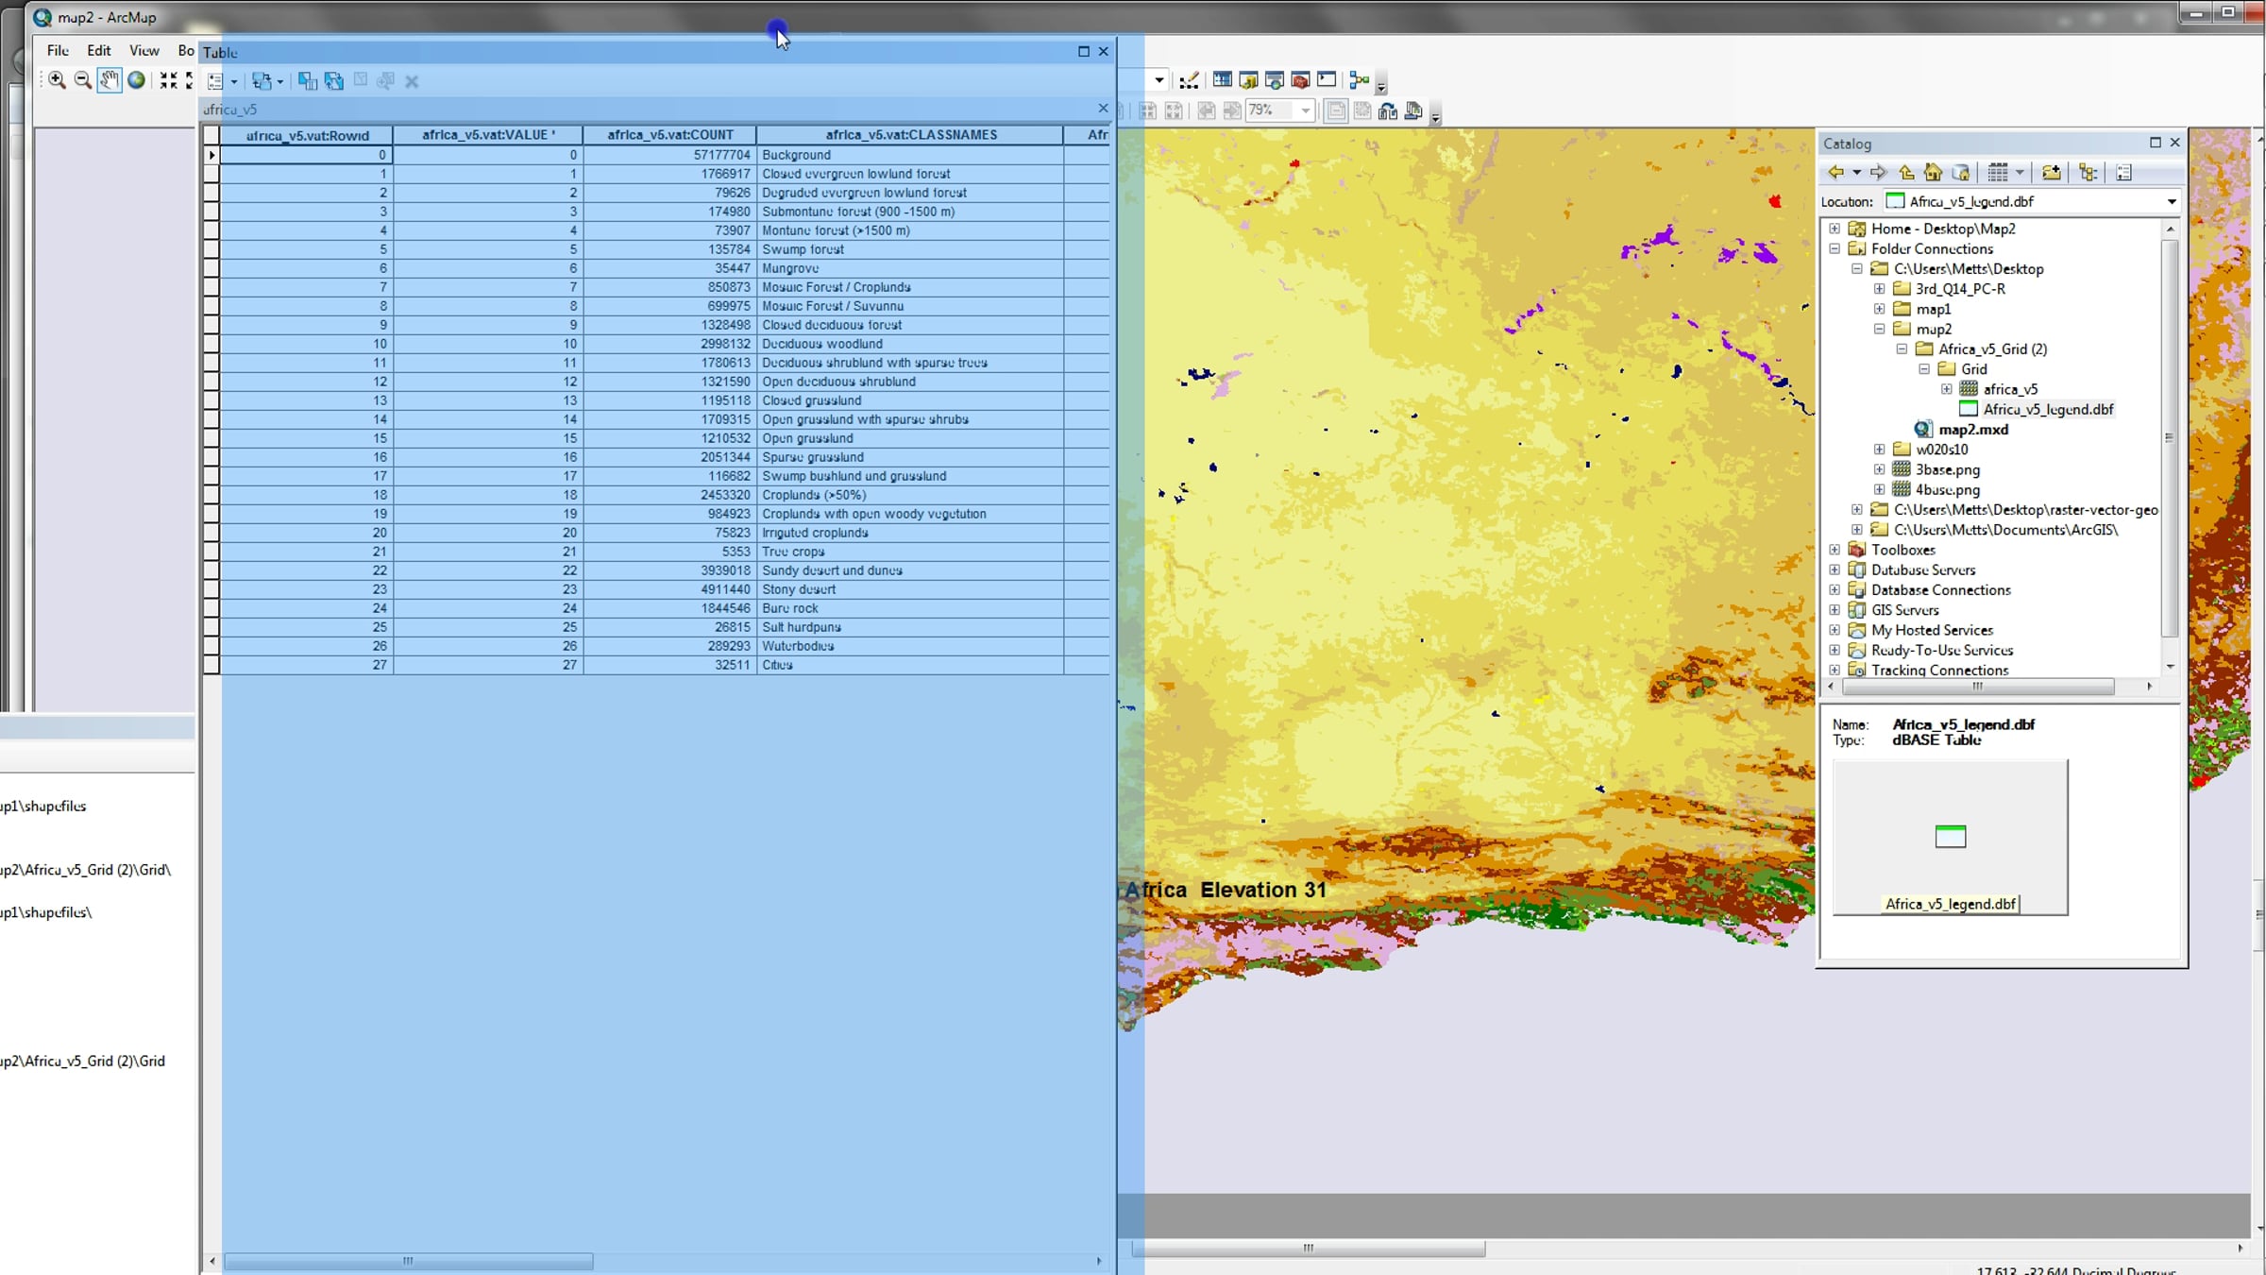Image resolution: width=2266 pixels, height=1275 pixels.
Task: Select the Bare rock row selector
Action: 211,608
